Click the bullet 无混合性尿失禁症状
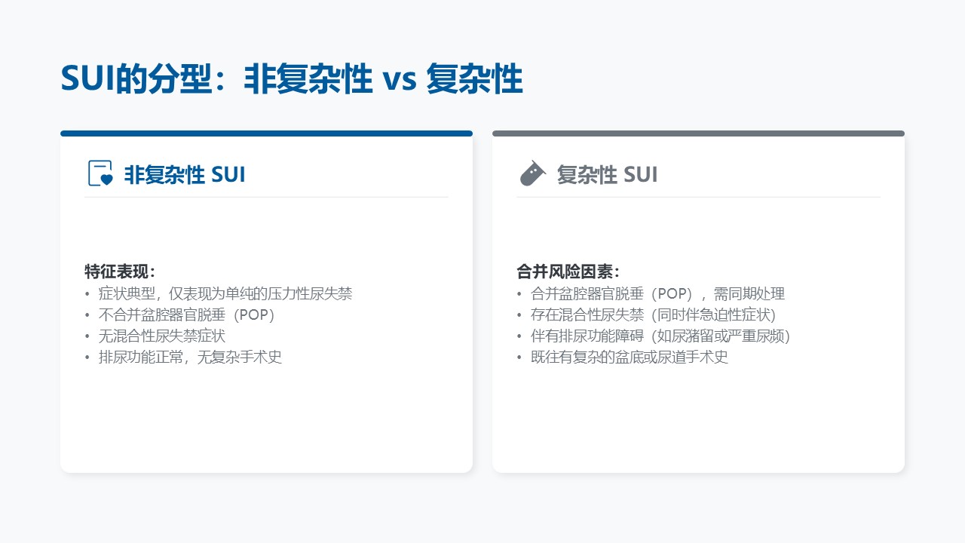 [161, 336]
